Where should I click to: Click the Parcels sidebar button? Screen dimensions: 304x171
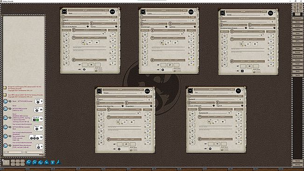tap(297, 52)
